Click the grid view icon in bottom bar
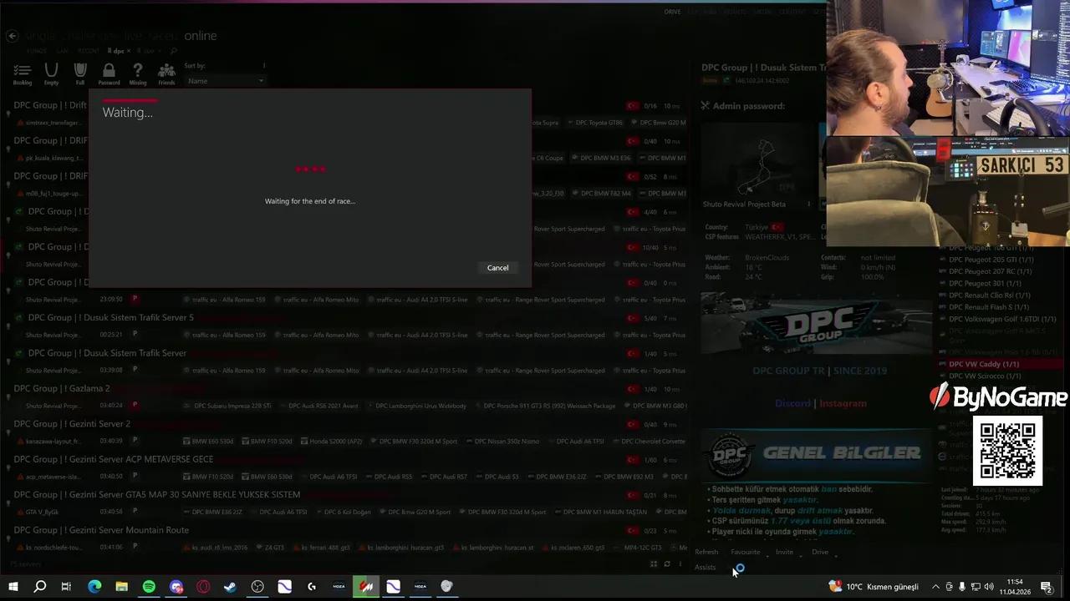The image size is (1070, 601). (654, 564)
